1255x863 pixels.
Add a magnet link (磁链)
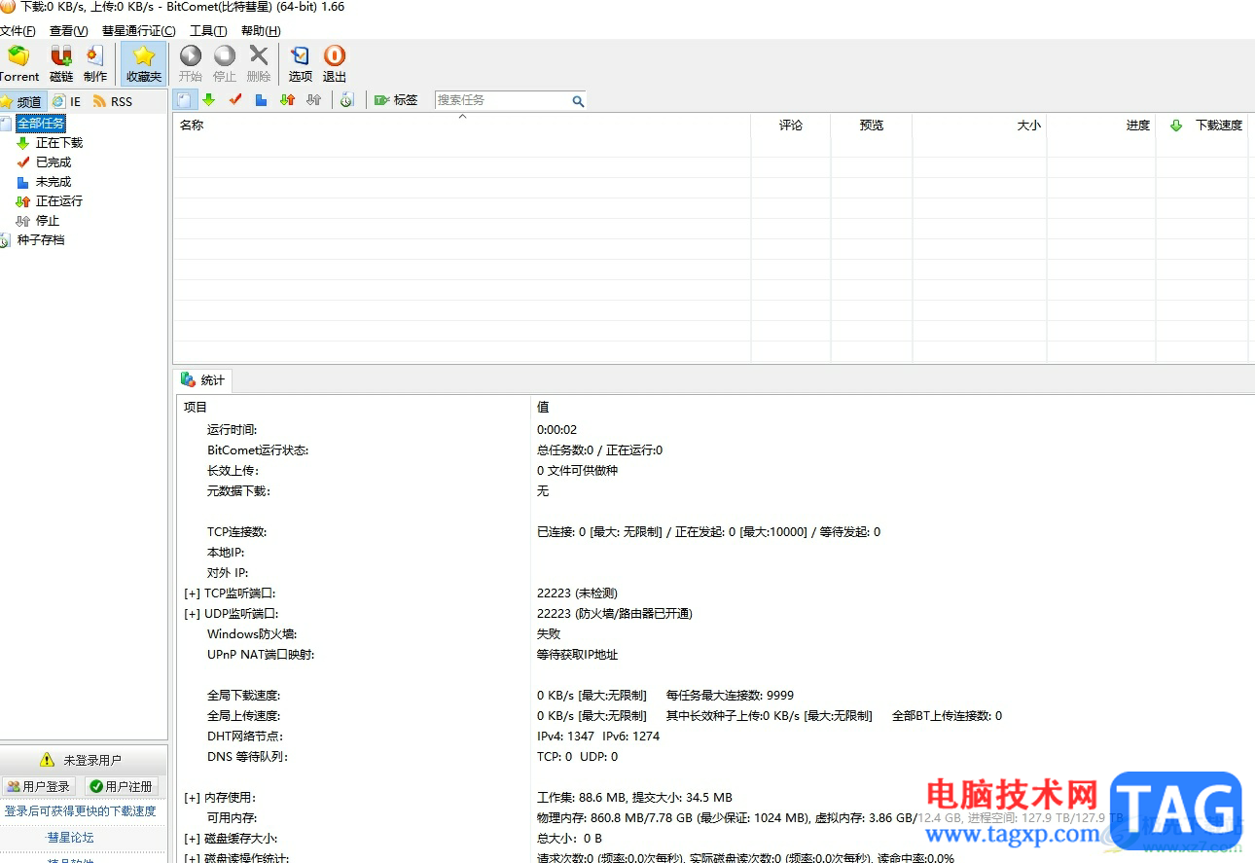pos(61,64)
